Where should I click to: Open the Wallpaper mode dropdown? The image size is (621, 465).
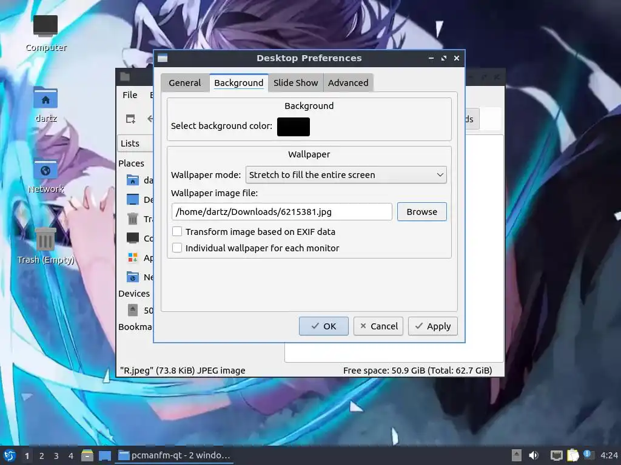click(x=346, y=175)
